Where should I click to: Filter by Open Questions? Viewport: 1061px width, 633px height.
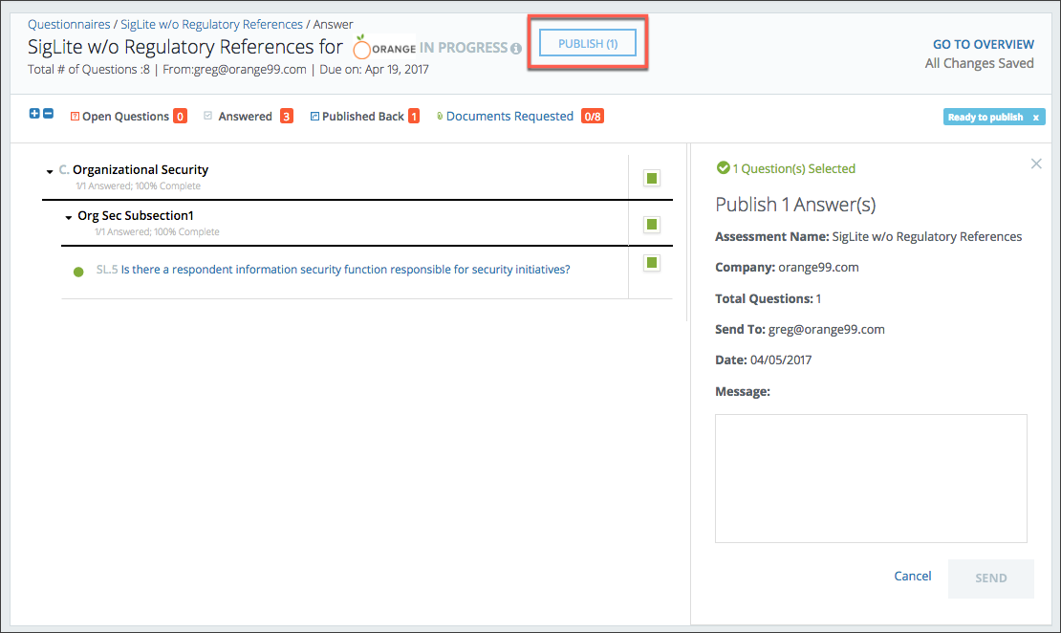(125, 117)
